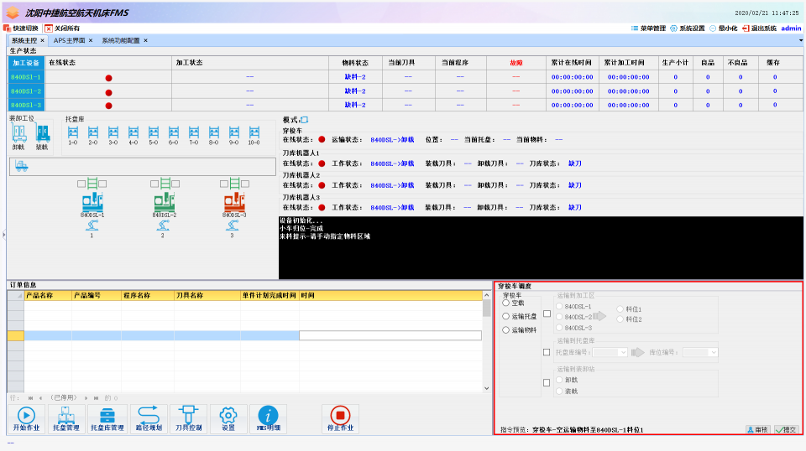806x451 pixels.
Task: Click the 卸载 unloading station icon
Action: 18,134
